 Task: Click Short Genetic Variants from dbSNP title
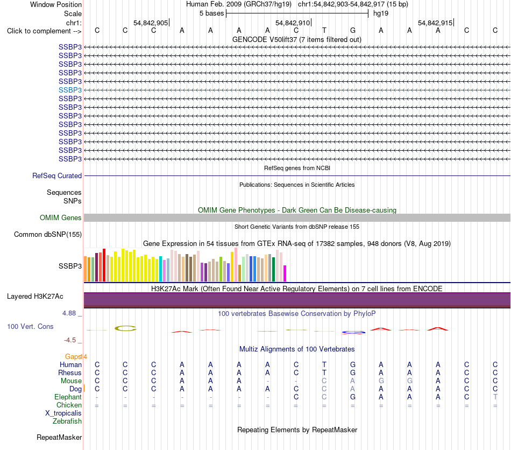(297, 227)
